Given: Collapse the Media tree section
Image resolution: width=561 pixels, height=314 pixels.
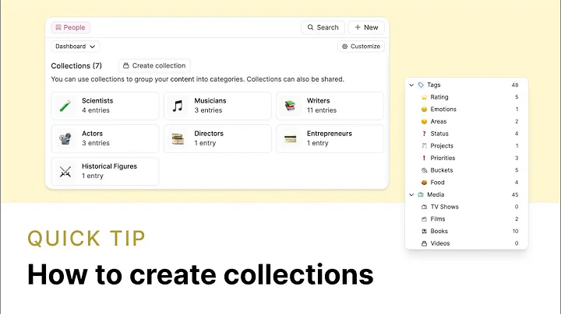Looking at the screenshot, I should click(x=411, y=194).
